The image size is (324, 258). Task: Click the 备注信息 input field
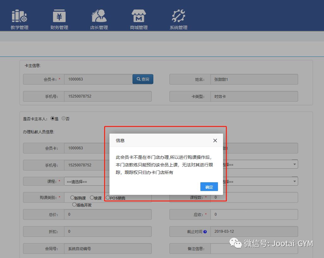254,249
